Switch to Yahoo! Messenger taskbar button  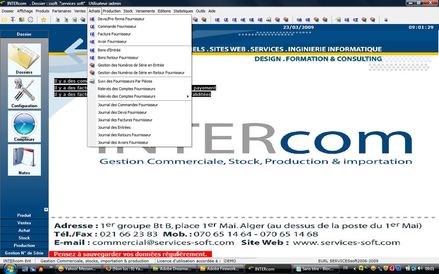tap(78, 269)
